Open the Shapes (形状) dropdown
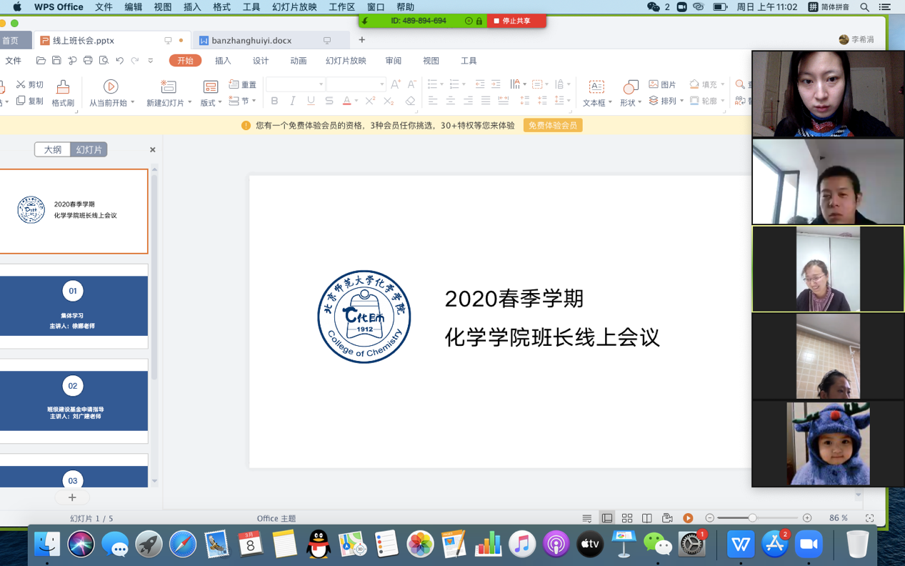905x566 pixels. pos(630,102)
